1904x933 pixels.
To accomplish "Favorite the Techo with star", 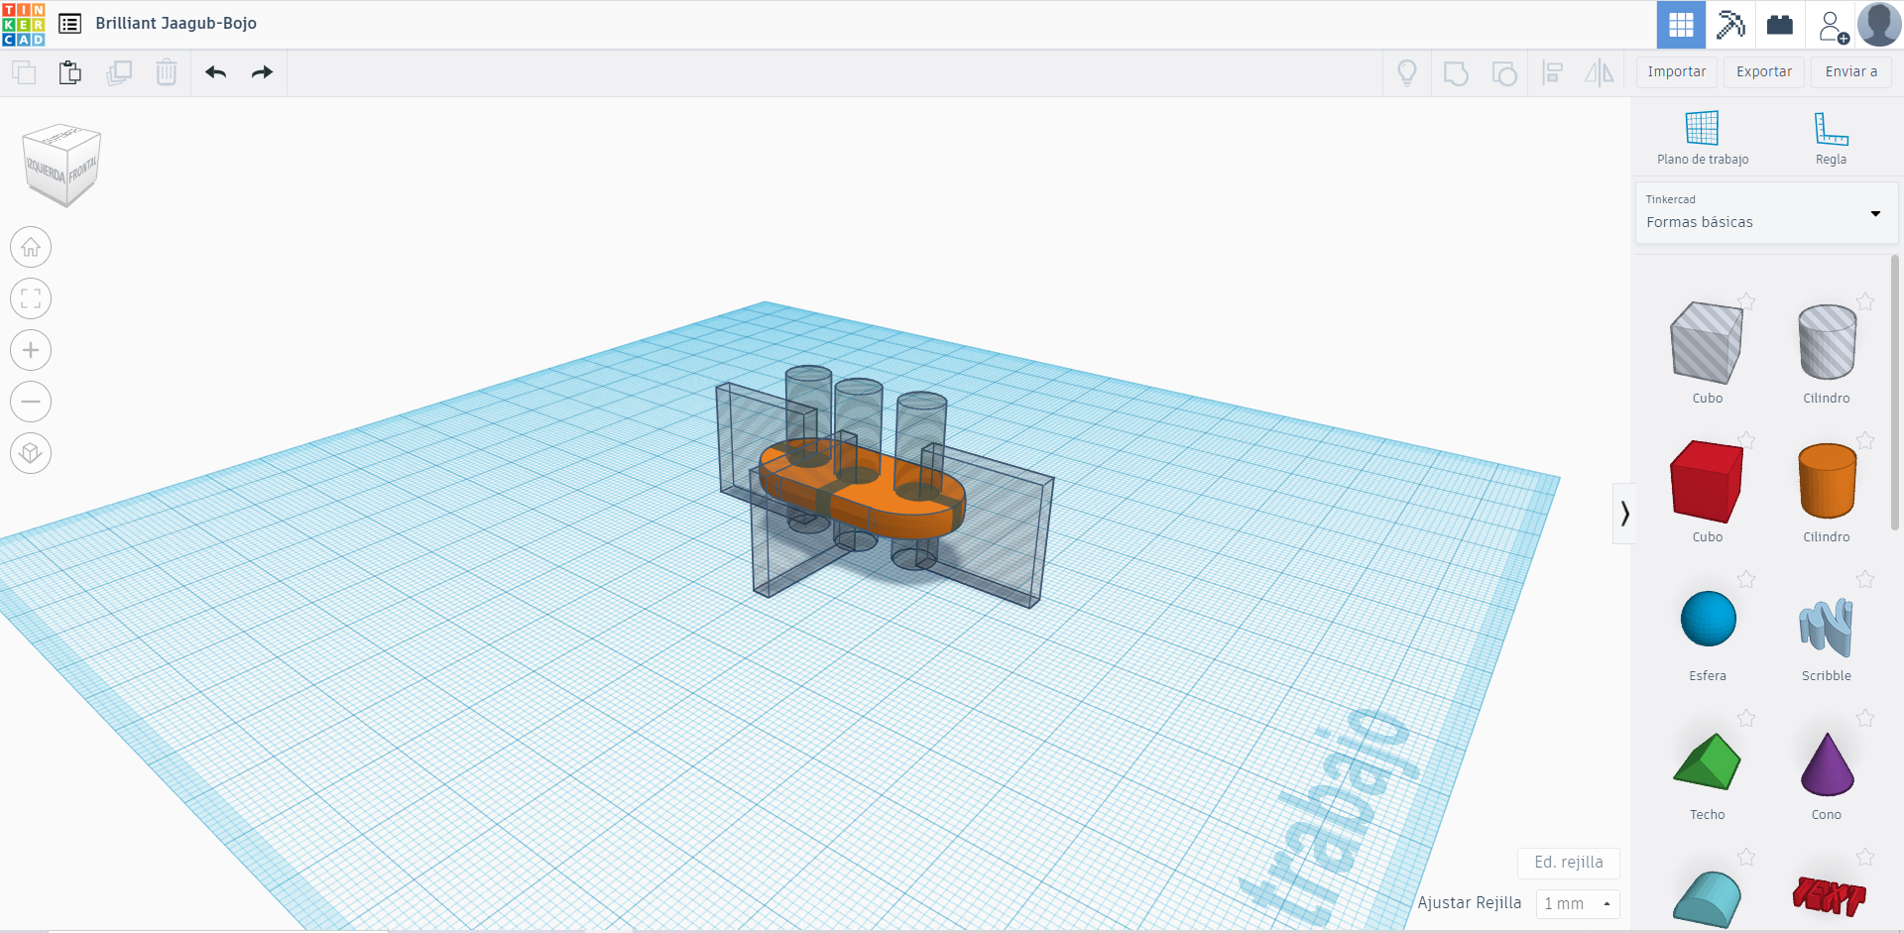I will (x=1746, y=718).
